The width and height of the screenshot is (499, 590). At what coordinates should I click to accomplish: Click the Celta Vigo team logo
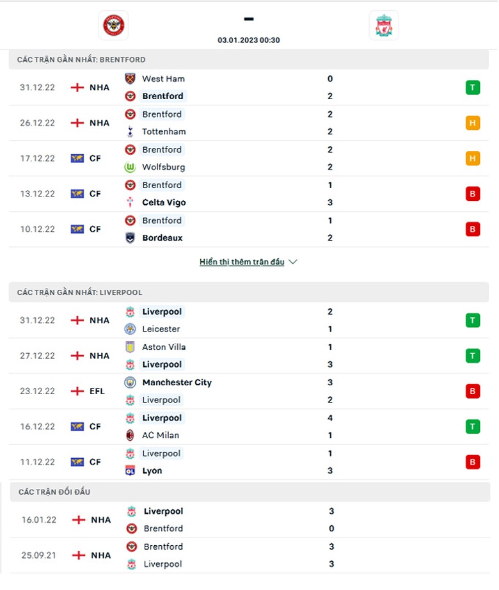point(130,202)
